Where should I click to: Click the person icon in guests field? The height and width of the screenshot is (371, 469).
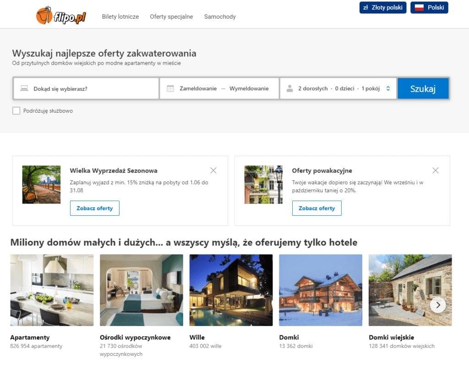click(289, 88)
